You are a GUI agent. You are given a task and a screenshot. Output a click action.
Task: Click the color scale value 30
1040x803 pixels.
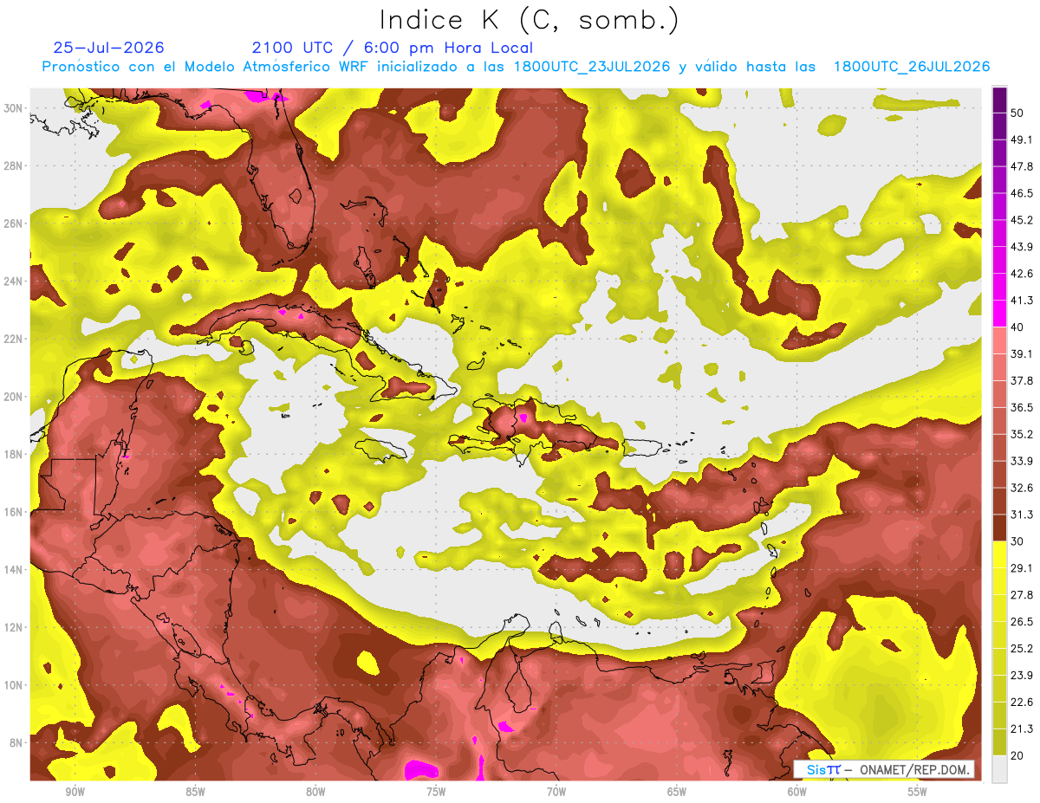click(x=1018, y=541)
